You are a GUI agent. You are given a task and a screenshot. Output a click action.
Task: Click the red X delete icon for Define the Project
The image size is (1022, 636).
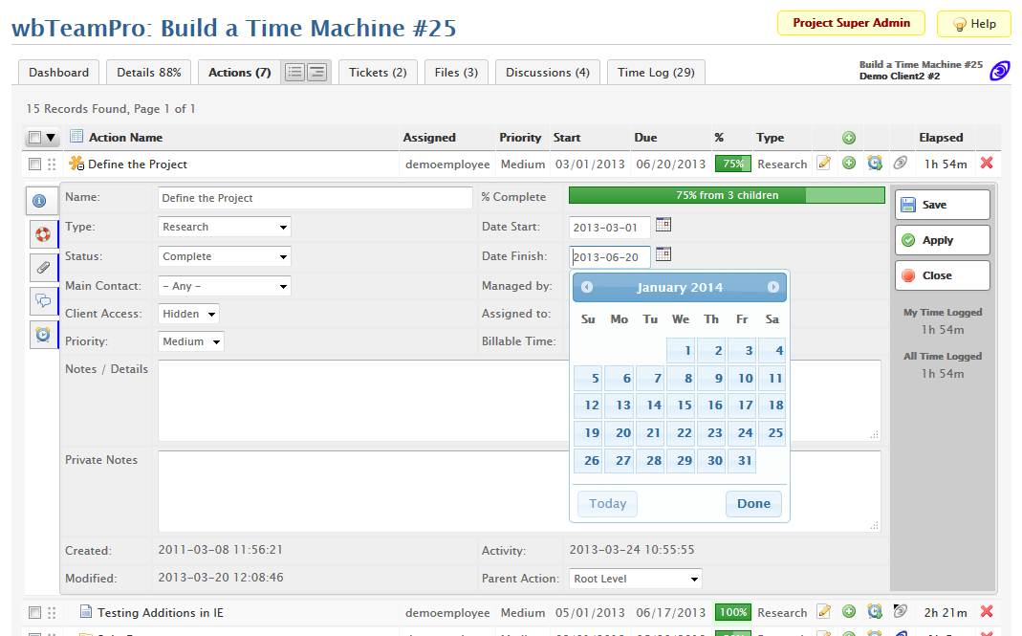point(987,164)
